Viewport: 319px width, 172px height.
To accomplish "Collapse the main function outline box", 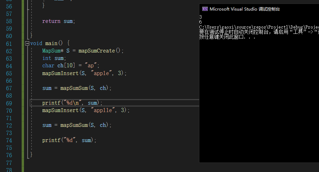I will click(27, 43).
